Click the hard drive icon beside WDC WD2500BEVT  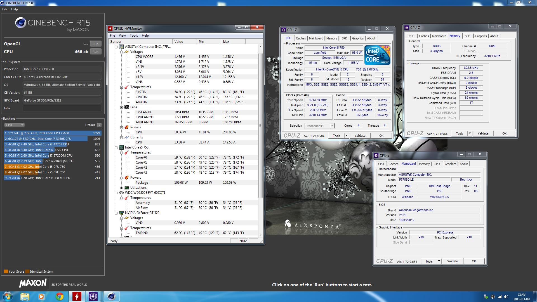[x=121, y=193]
